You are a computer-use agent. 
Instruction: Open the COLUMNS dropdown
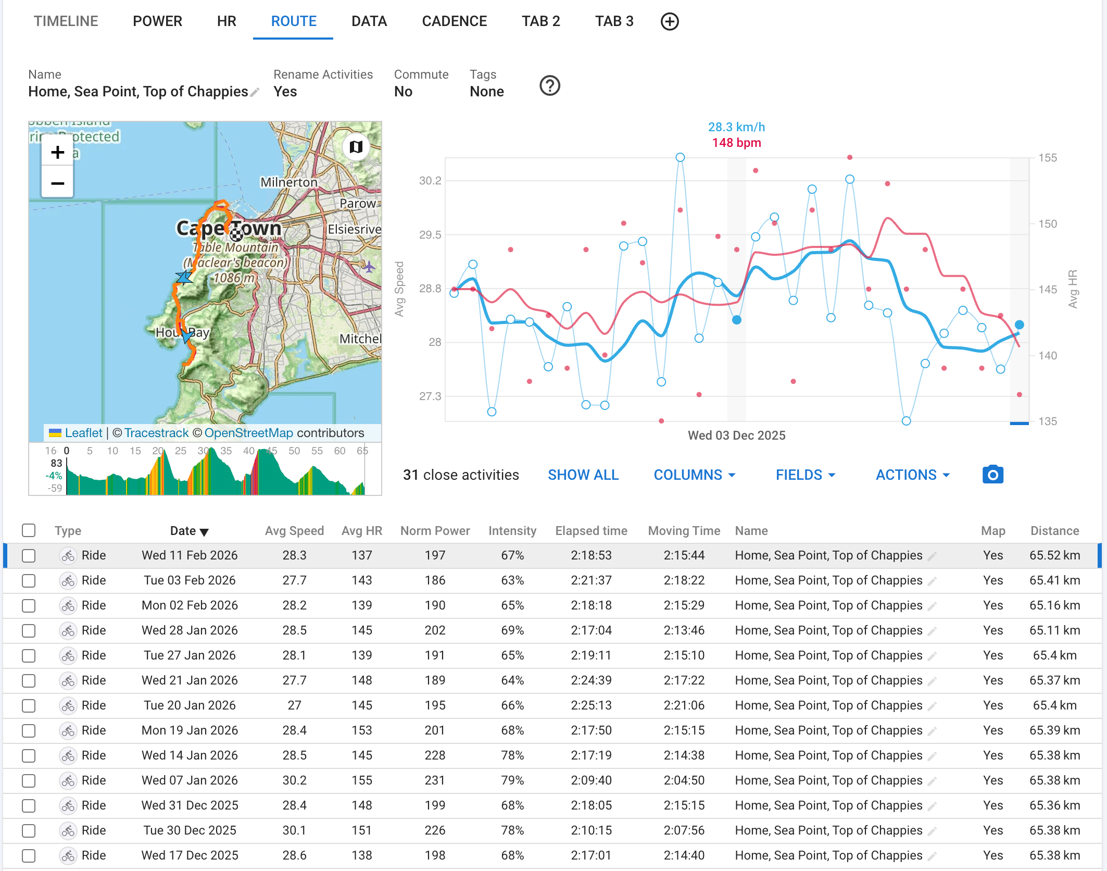pyautogui.click(x=695, y=475)
